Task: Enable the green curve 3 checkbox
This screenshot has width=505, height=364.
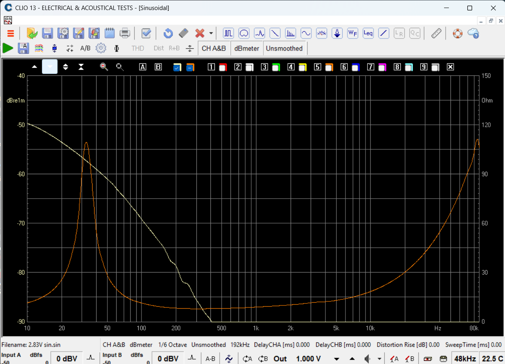Action: coord(277,67)
